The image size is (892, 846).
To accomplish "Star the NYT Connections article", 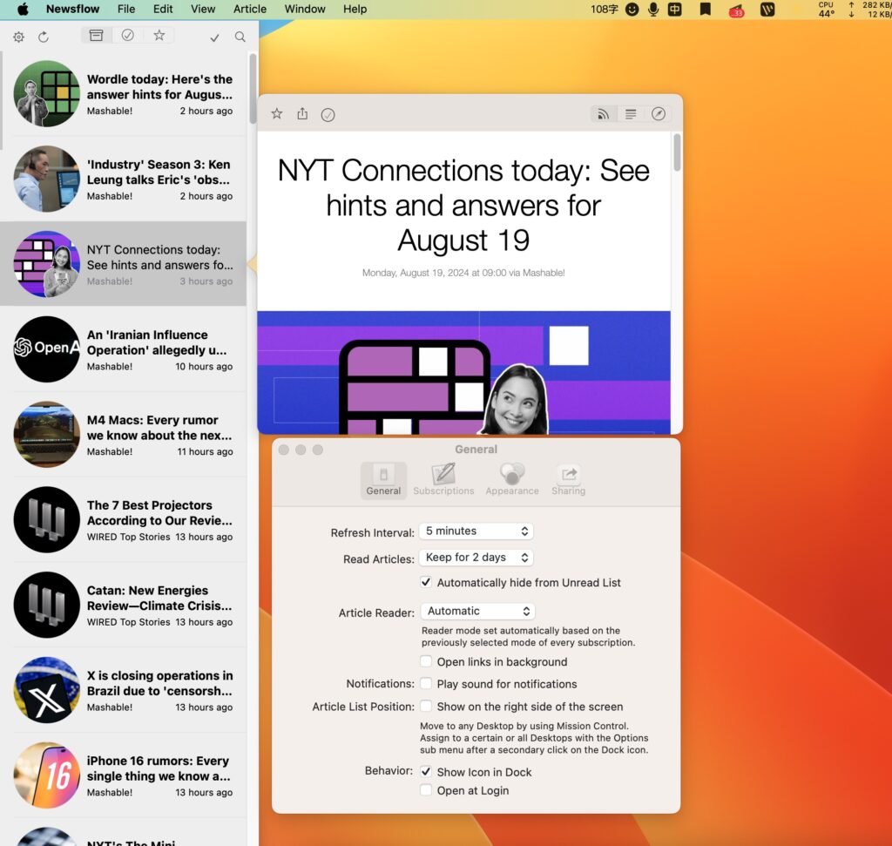I will (276, 113).
